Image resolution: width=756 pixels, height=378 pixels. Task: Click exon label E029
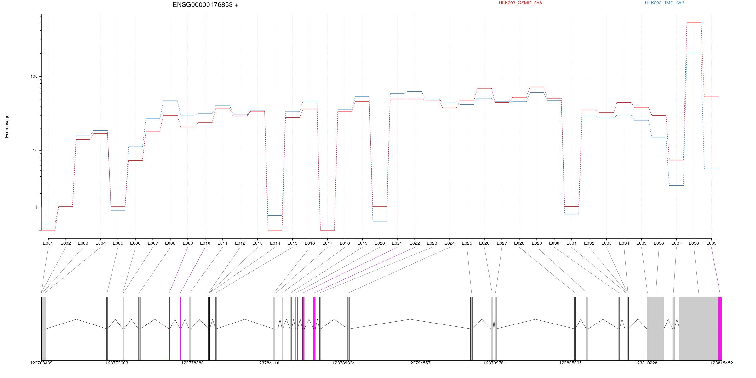[x=537, y=243]
